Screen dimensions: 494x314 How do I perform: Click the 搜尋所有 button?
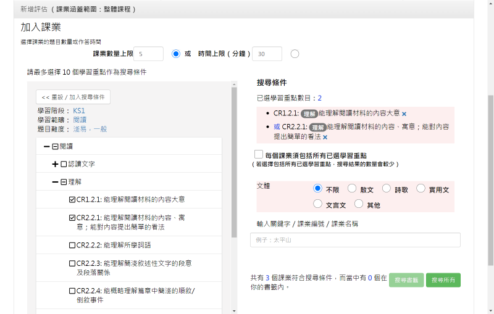[443, 280]
